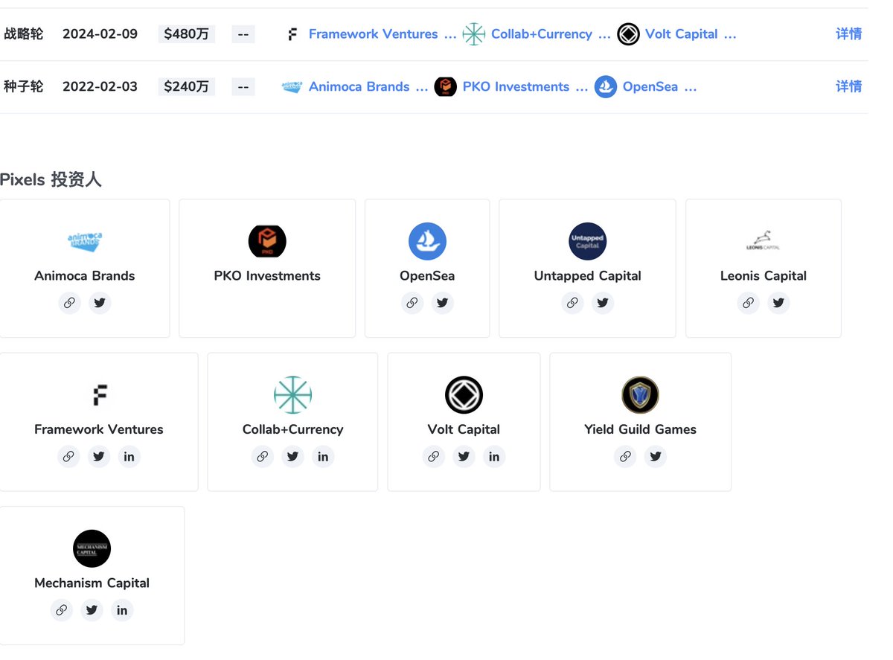
Task: Open Yield Guild Games website link icon
Action: tap(625, 456)
